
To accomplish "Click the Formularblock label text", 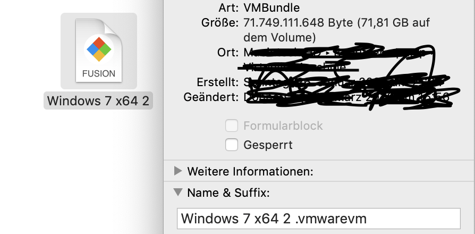I will 283,126.
